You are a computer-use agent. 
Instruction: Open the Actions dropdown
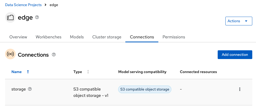pos(238,21)
